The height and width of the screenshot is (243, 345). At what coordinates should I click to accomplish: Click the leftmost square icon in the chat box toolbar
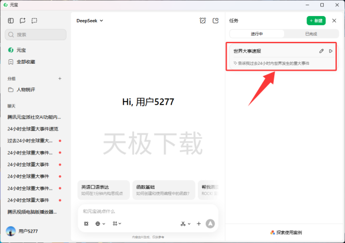coord(86,223)
